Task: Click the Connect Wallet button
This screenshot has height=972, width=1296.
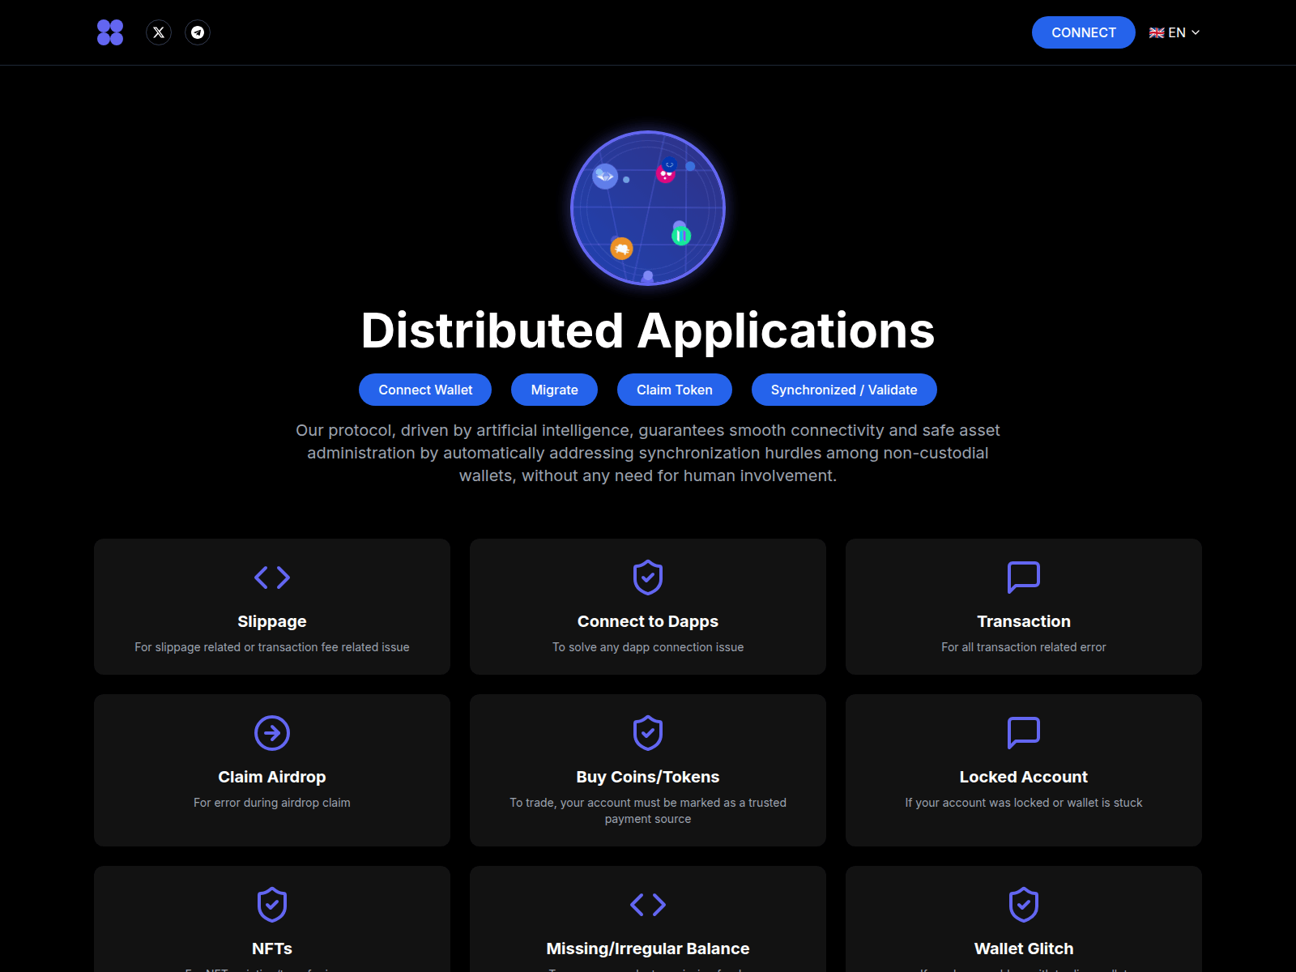Action: tap(425, 390)
